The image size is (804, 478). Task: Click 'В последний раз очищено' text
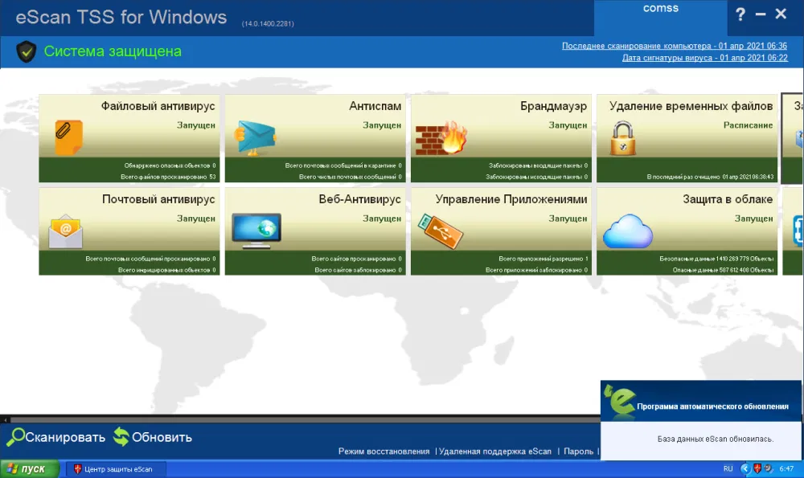pos(710,177)
